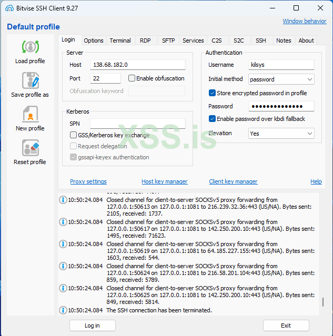Maximize the Bitvise SSH Client window

pos(296,8)
